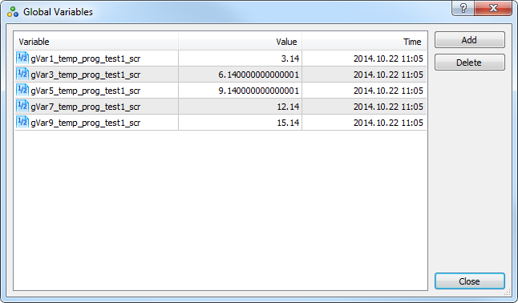Image resolution: width=518 pixels, height=303 pixels.
Task: Select the gVar1_temp_prog_test1_scr row name
Action: (x=86, y=59)
